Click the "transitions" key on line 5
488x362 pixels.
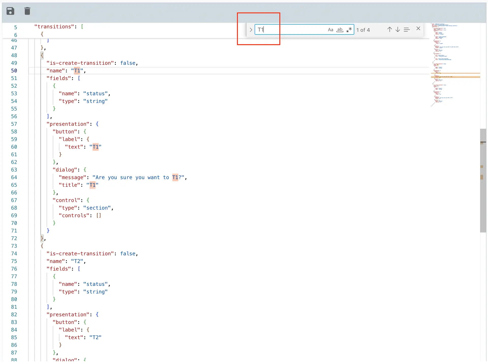54,27
